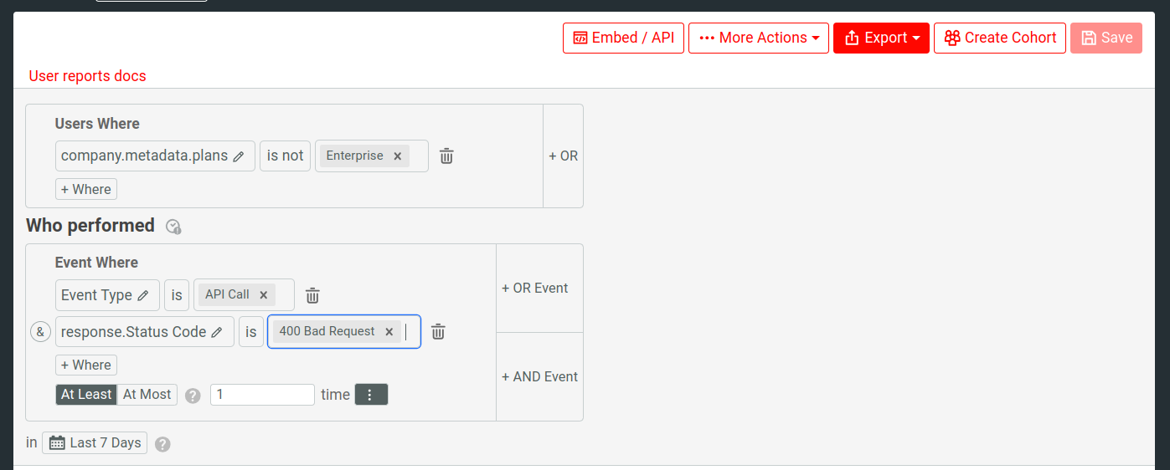Click help icon next to Last 7 Days

click(x=162, y=444)
